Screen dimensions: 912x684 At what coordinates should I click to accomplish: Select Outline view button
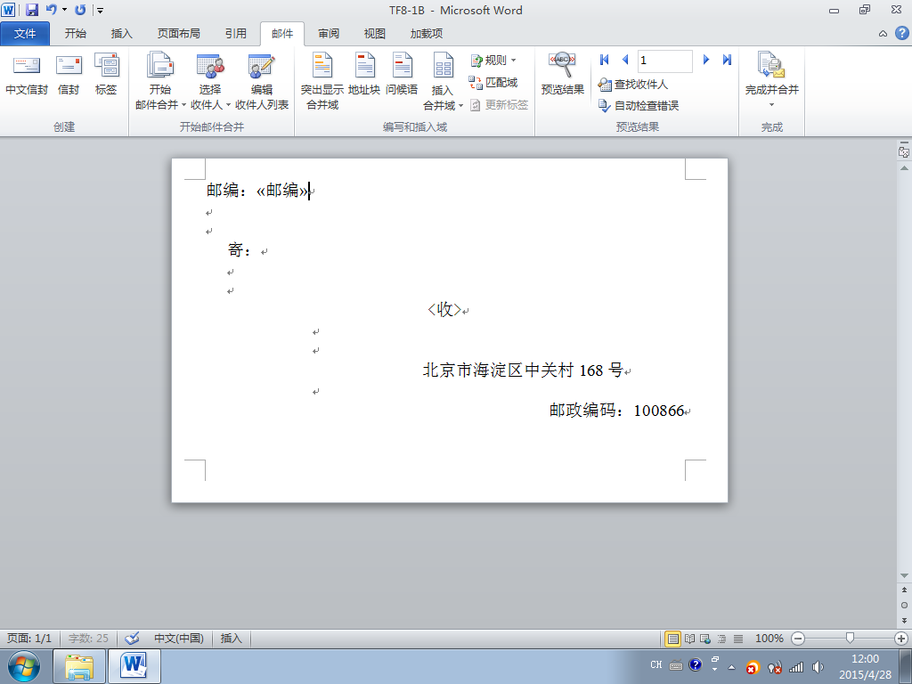pyautogui.click(x=721, y=639)
